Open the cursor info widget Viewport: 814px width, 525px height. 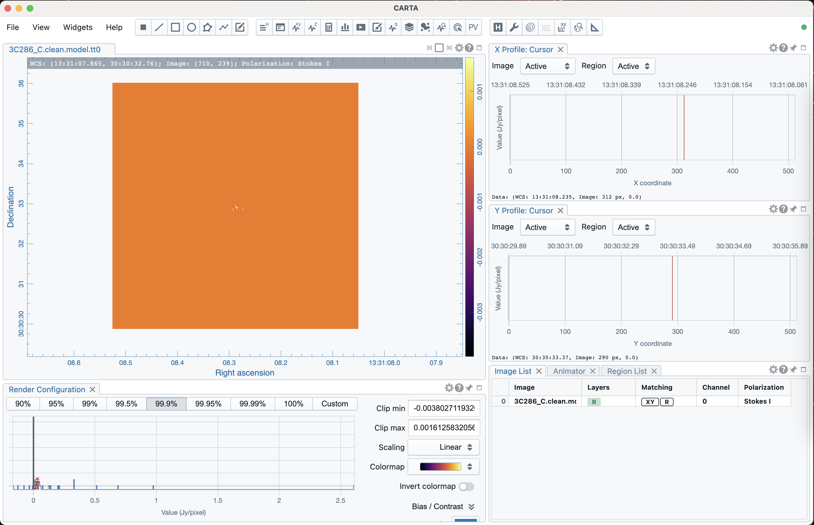pos(458,27)
